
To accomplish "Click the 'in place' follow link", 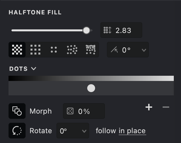I will point(132,131).
